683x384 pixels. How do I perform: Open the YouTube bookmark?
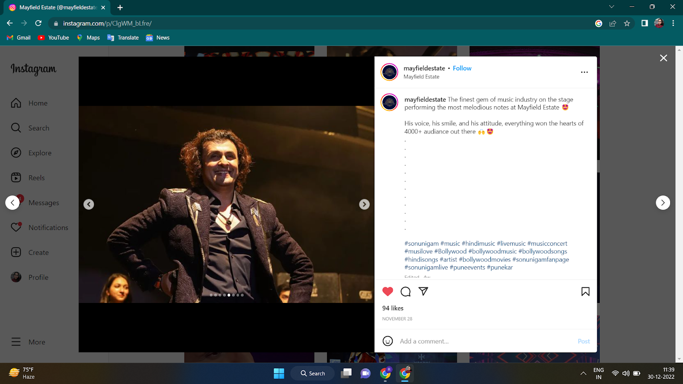coord(53,38)
